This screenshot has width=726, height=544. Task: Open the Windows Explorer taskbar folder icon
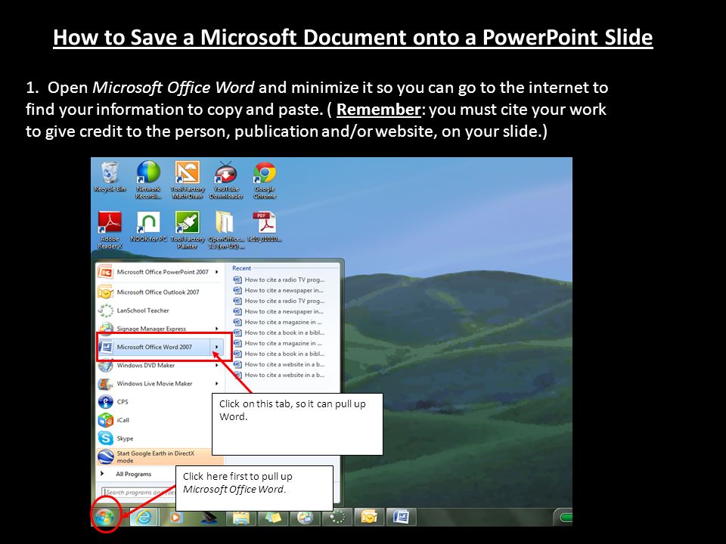point(241,517)
